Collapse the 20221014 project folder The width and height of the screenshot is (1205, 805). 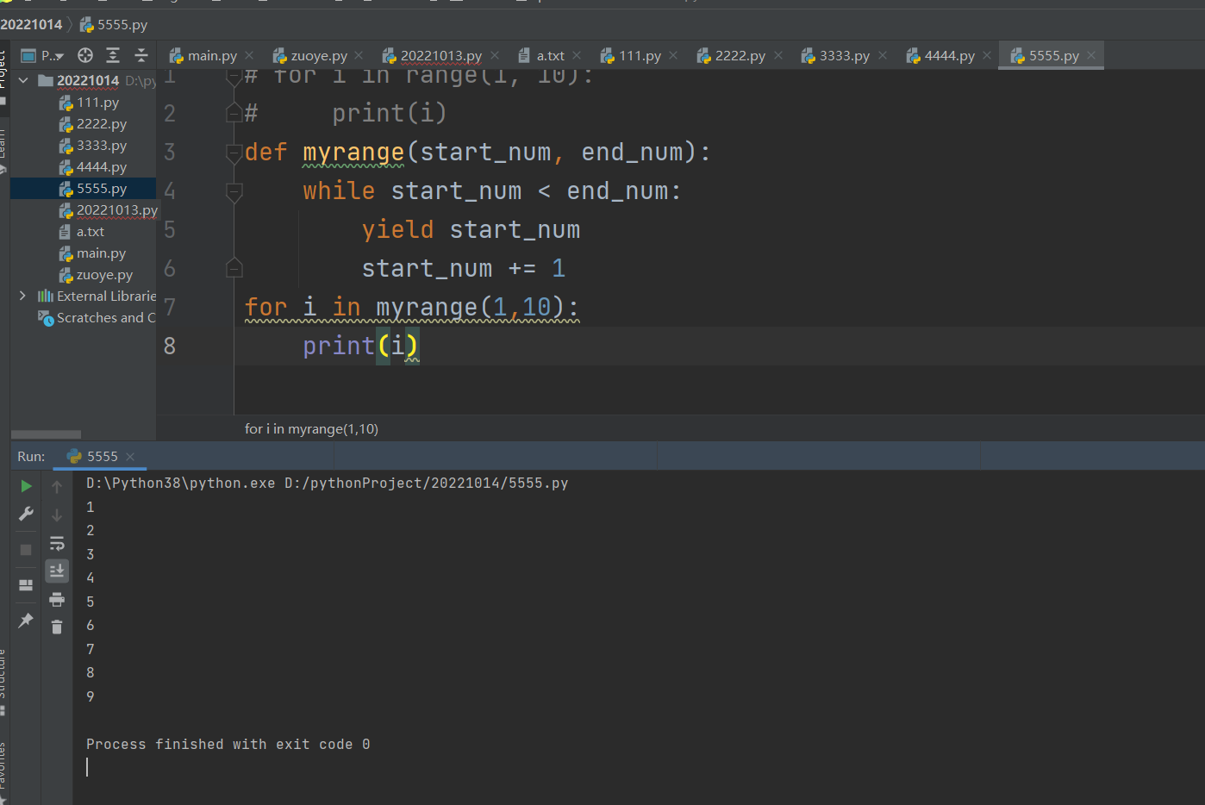tap(23, 80)
